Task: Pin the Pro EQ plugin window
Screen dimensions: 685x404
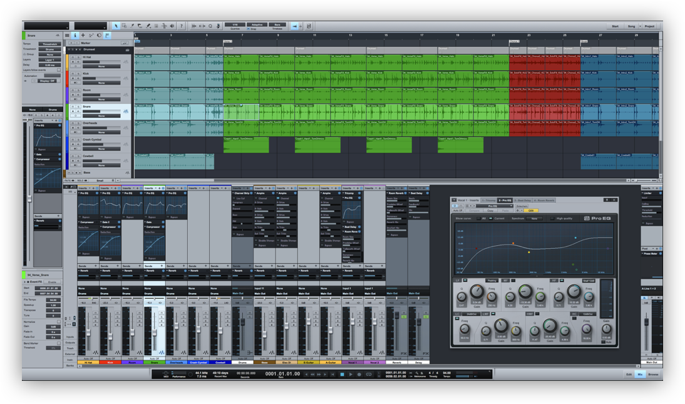Action: [x=607, y=200]
